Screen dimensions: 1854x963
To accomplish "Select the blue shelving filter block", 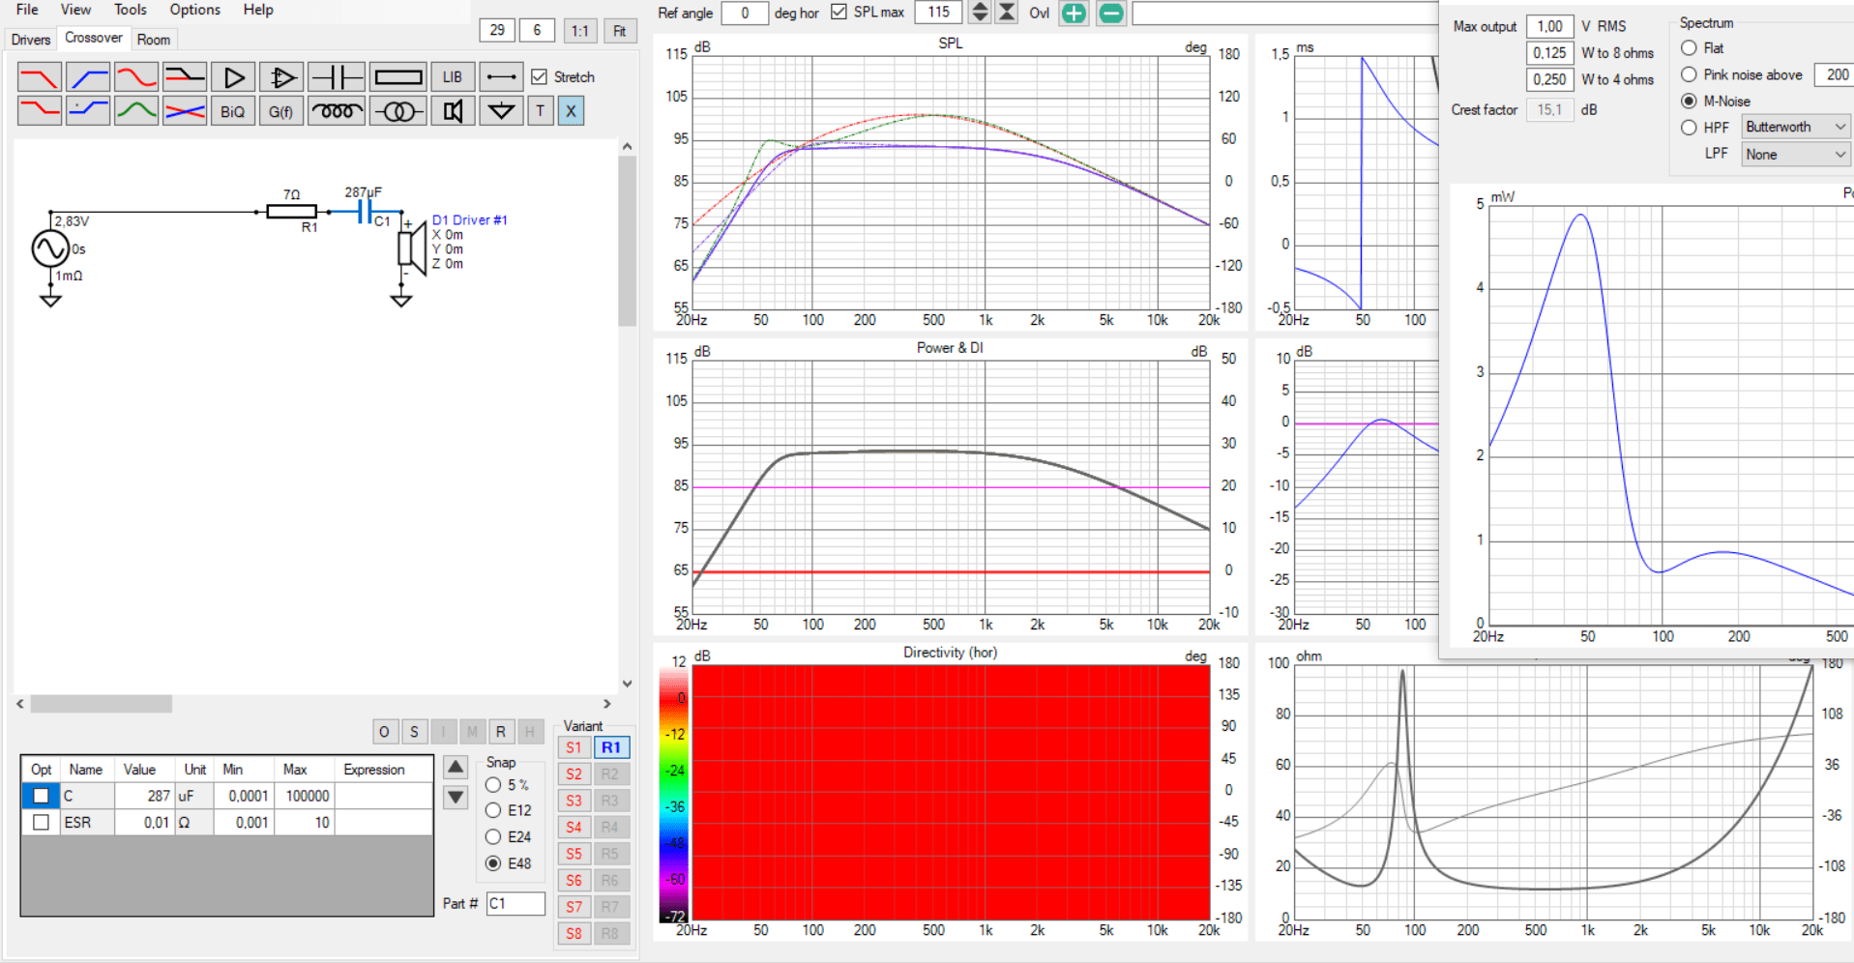I will (x=88, y=111).
